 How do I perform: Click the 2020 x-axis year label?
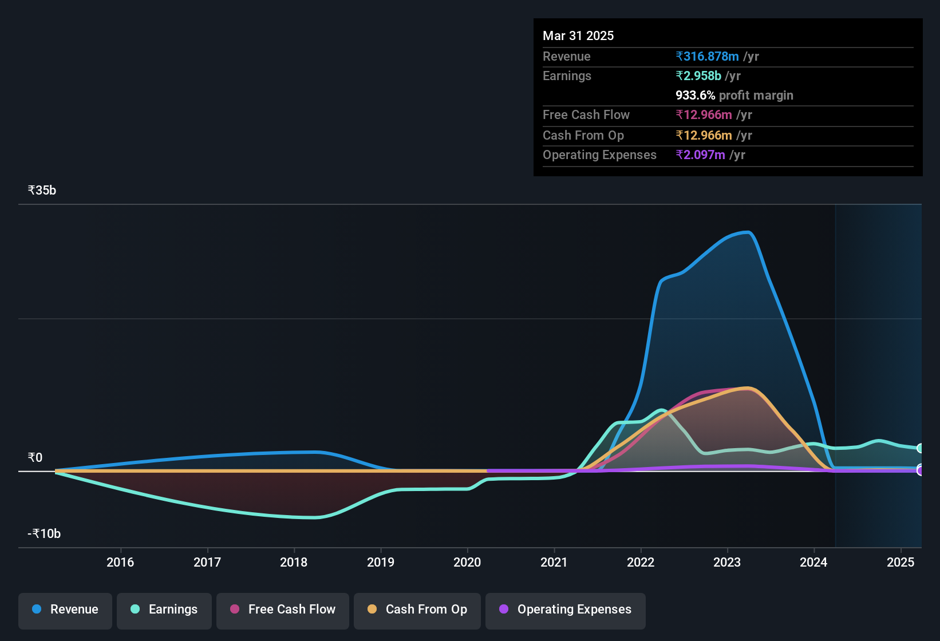(x=467, y=562)
